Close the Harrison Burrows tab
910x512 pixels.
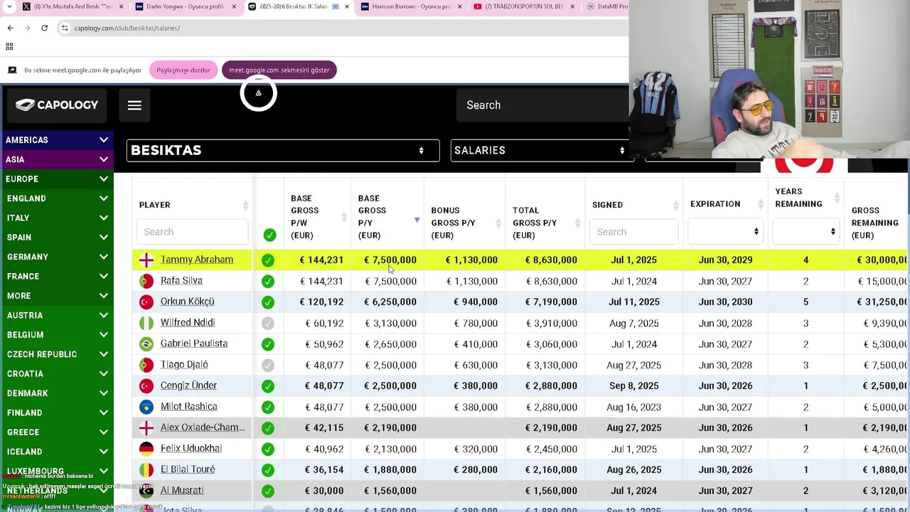(459, 6)
